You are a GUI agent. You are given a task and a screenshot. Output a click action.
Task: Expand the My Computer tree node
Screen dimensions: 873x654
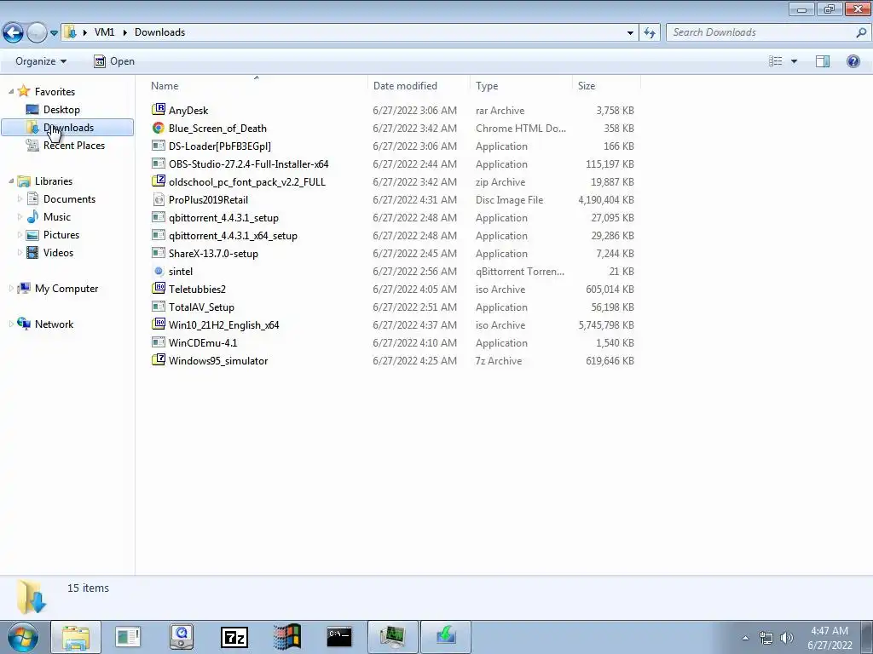[11, 288]
